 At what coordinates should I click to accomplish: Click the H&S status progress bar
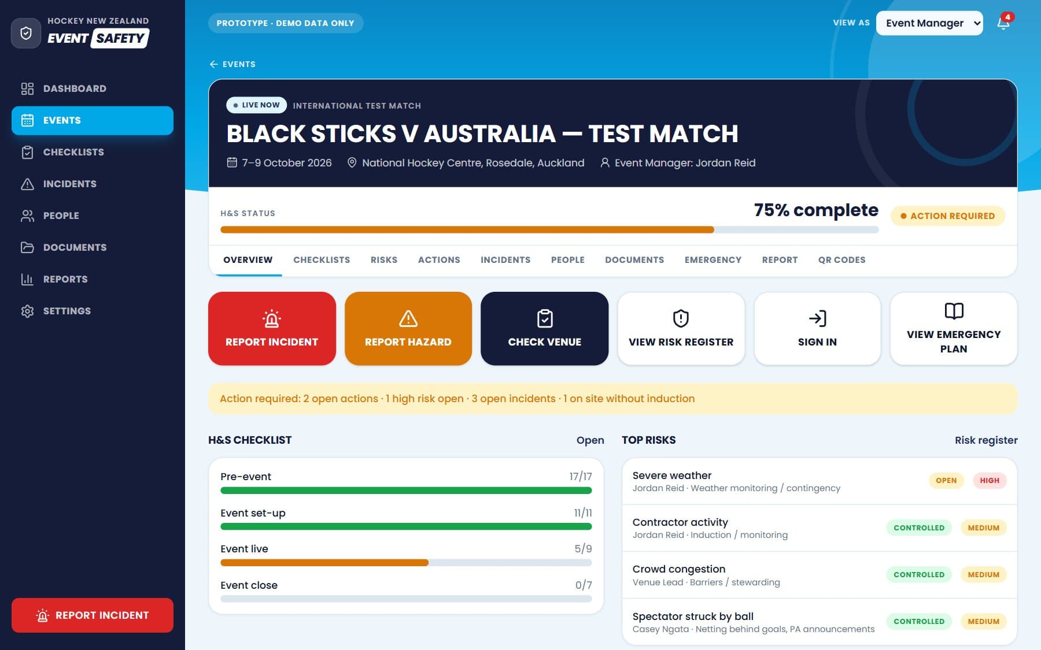549,230
